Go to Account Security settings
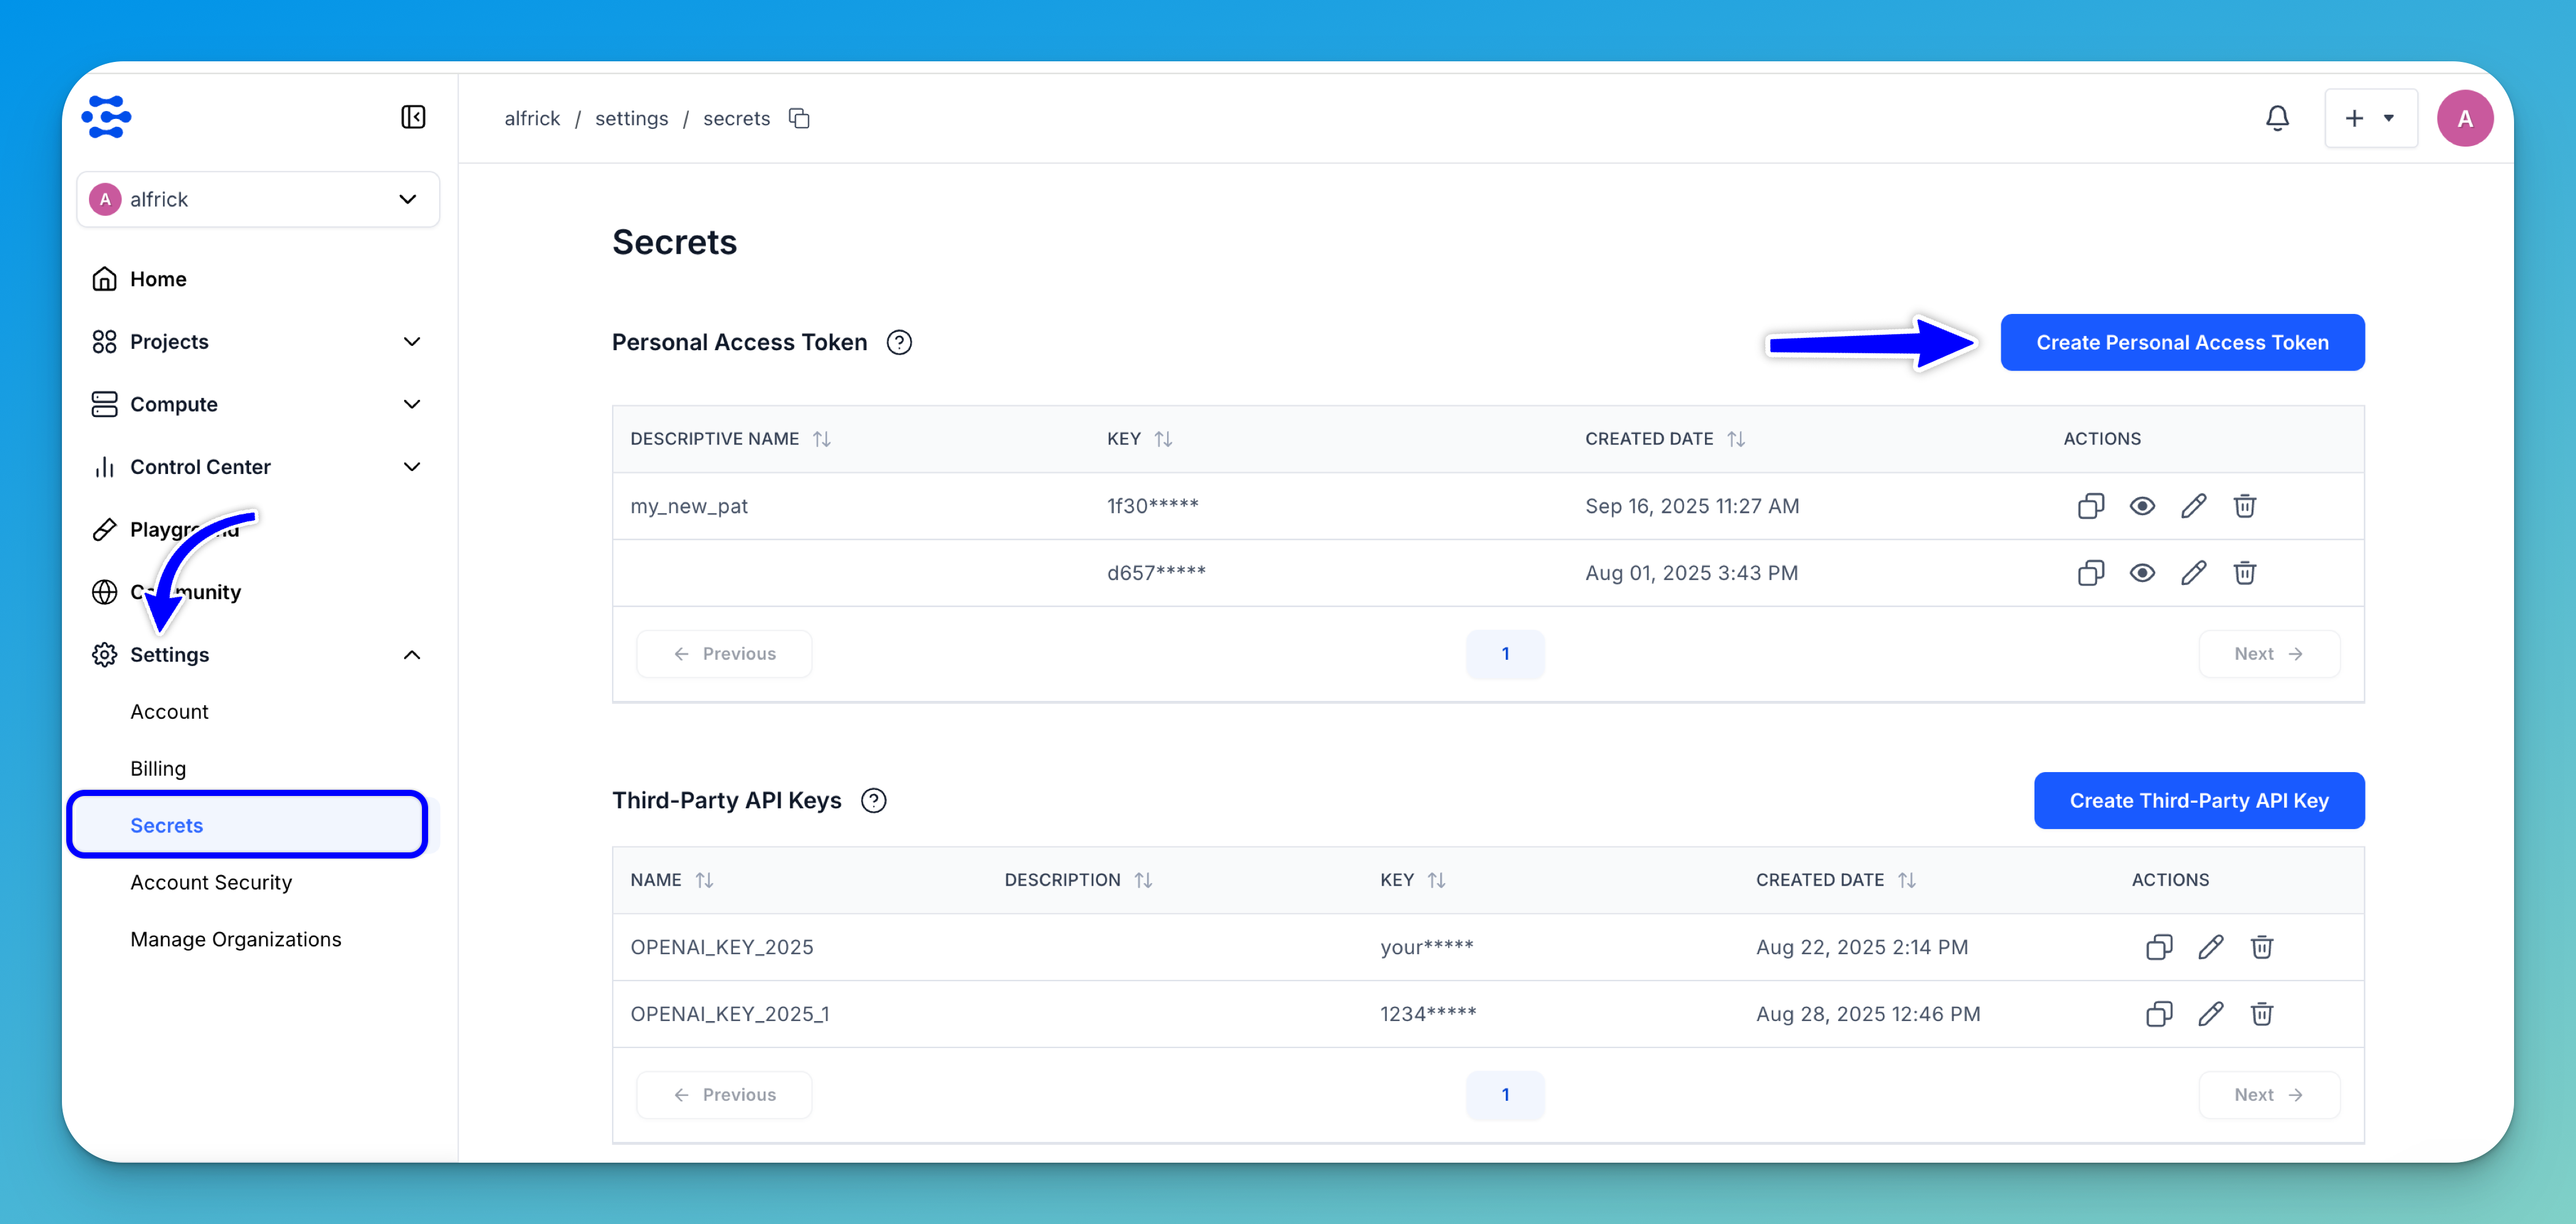The image size is (2576, 1224). (211, 882)
